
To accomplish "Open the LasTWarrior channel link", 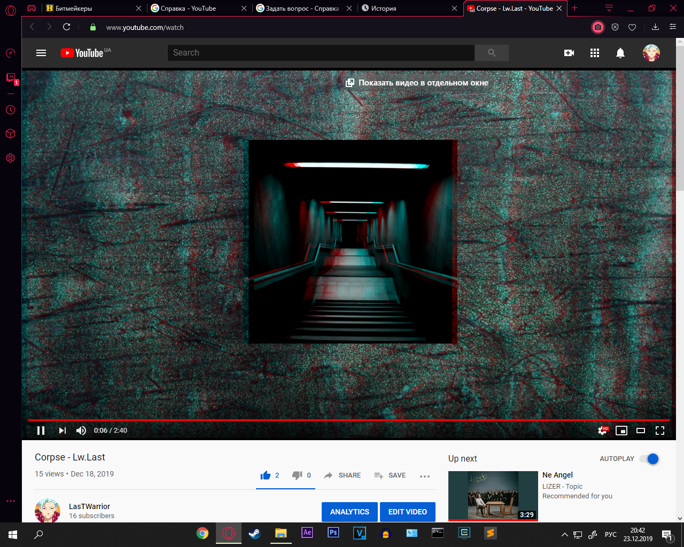I will [89, 506].
